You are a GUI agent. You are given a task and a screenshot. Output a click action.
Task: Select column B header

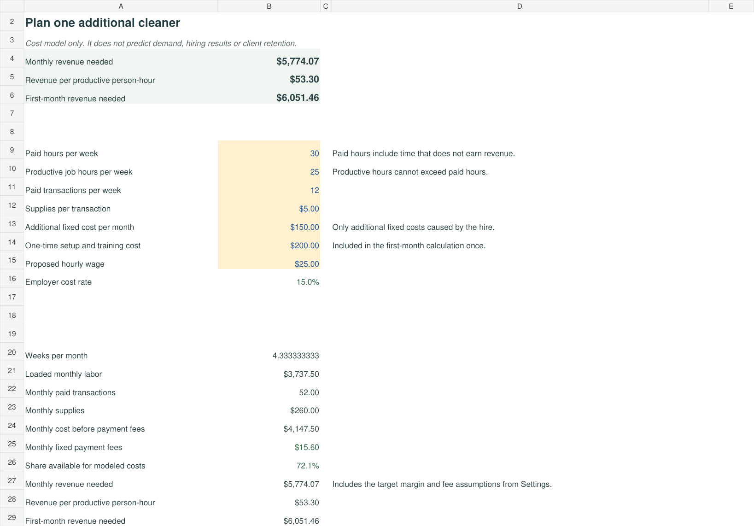(269, 6)
